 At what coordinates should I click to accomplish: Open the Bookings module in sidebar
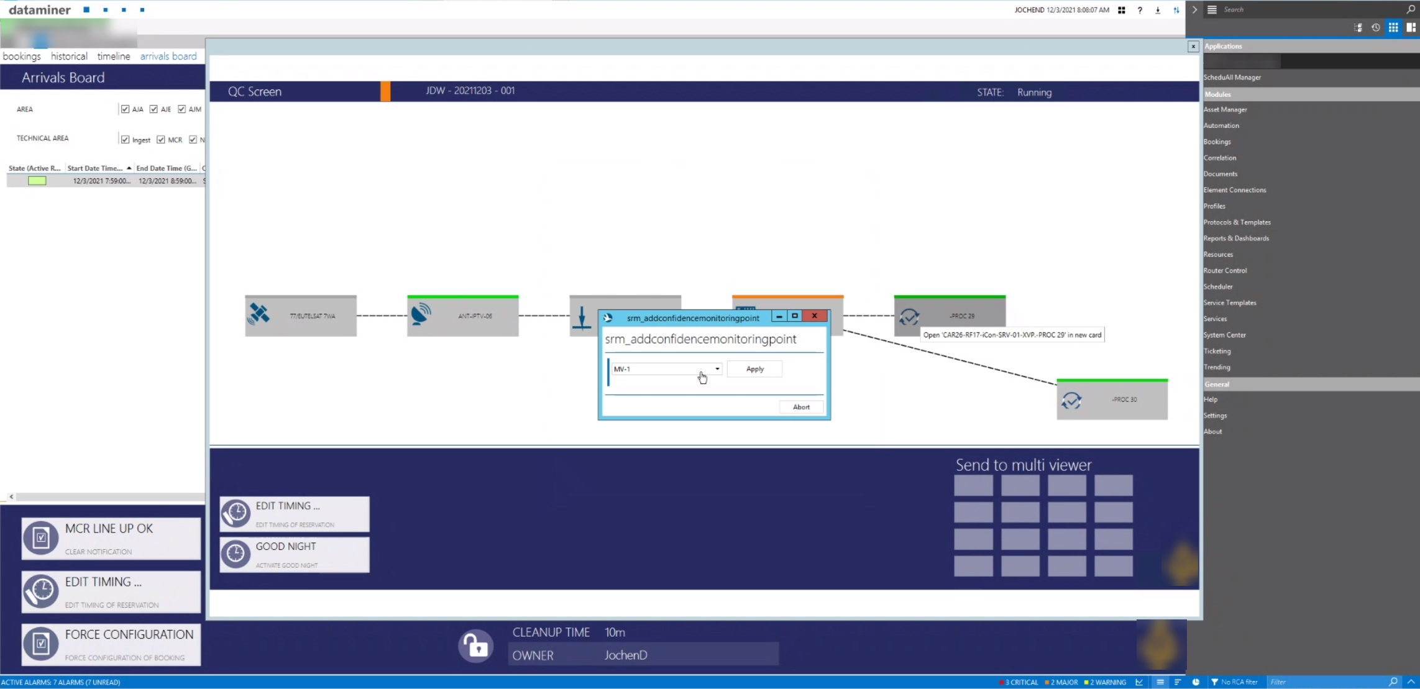coord(1217,142)
